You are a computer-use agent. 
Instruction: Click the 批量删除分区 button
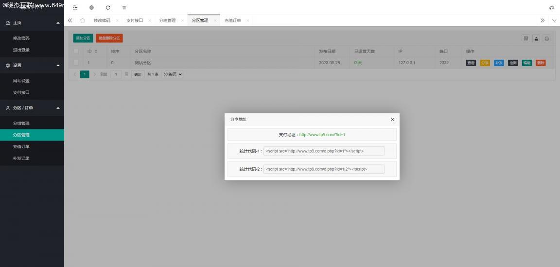point(109,38)
